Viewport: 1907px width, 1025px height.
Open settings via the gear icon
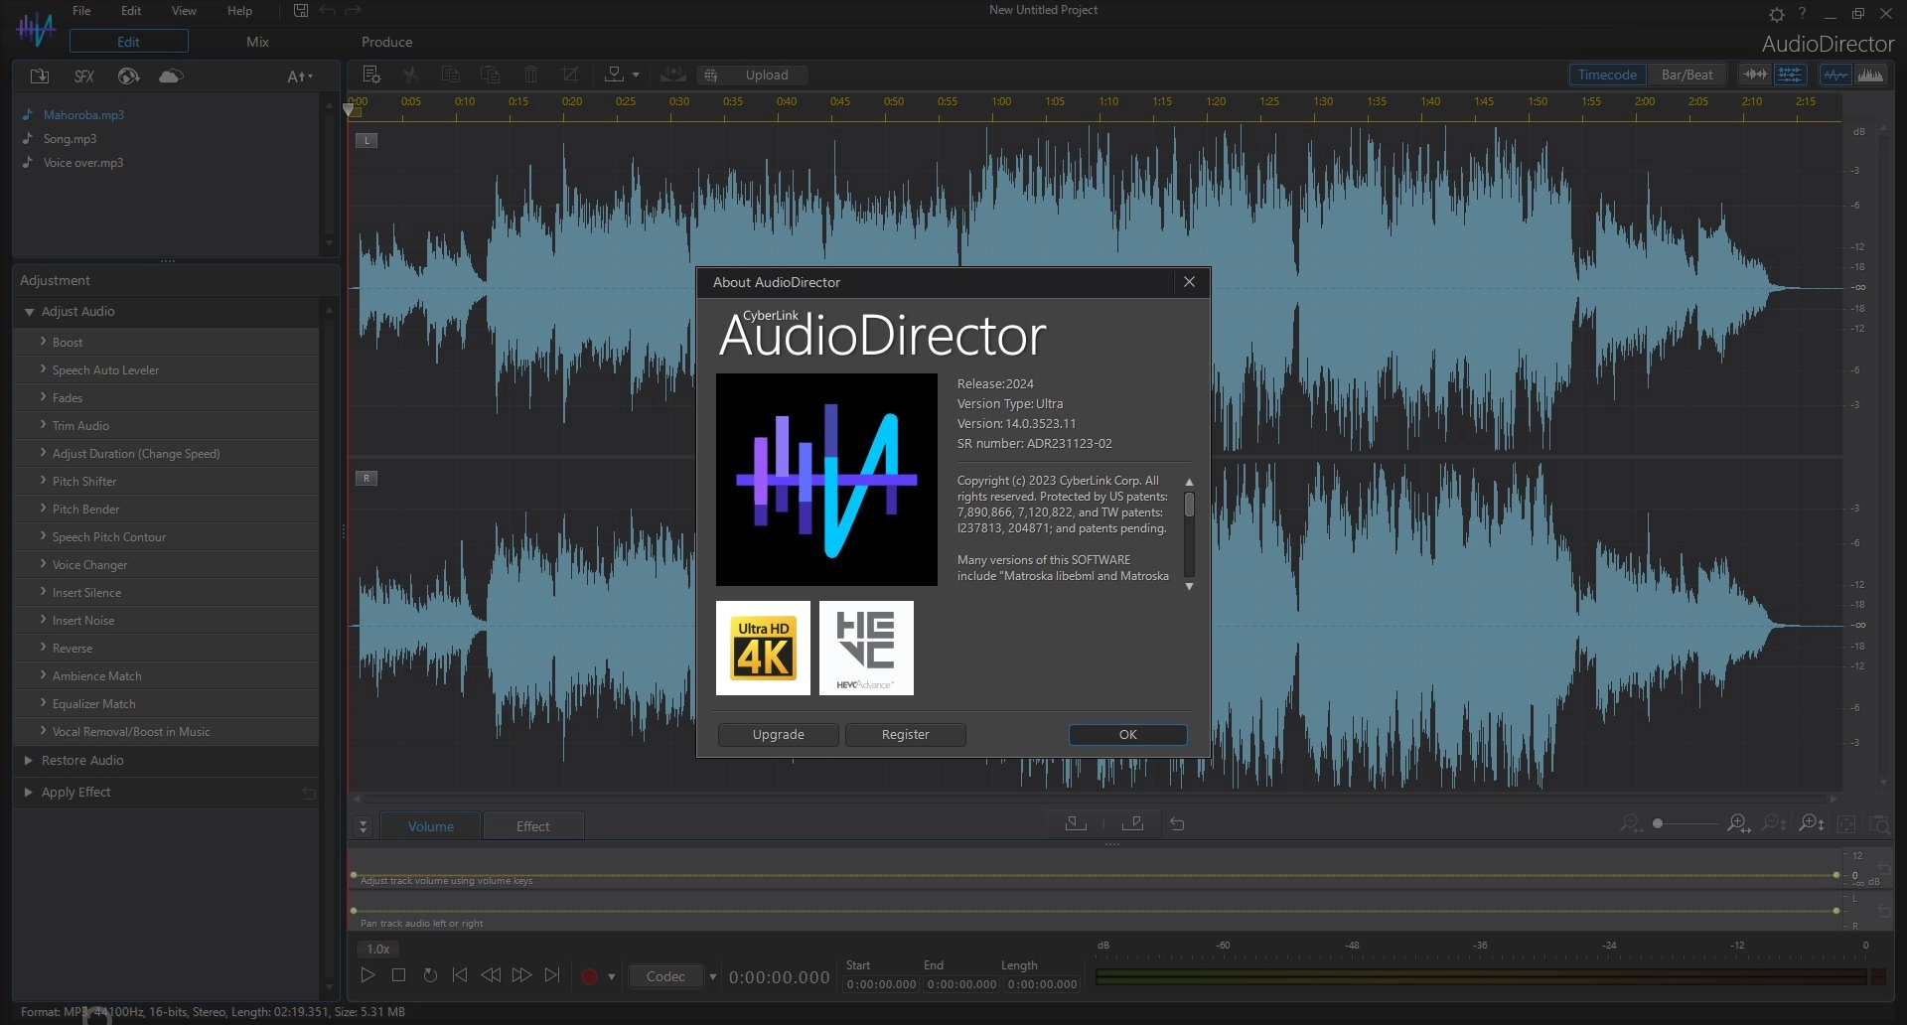[1776, 14]
